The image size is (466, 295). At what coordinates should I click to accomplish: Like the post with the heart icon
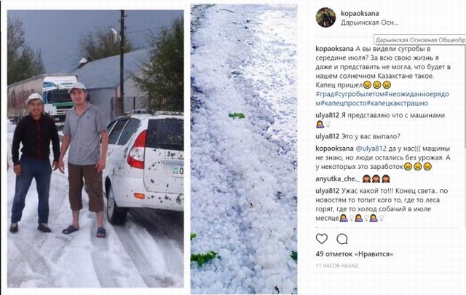coord(322,239)
